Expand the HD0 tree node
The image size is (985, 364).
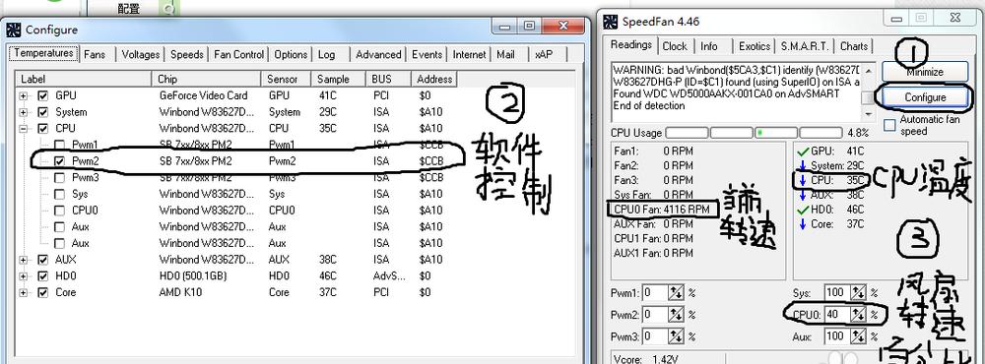pos(24,275)
